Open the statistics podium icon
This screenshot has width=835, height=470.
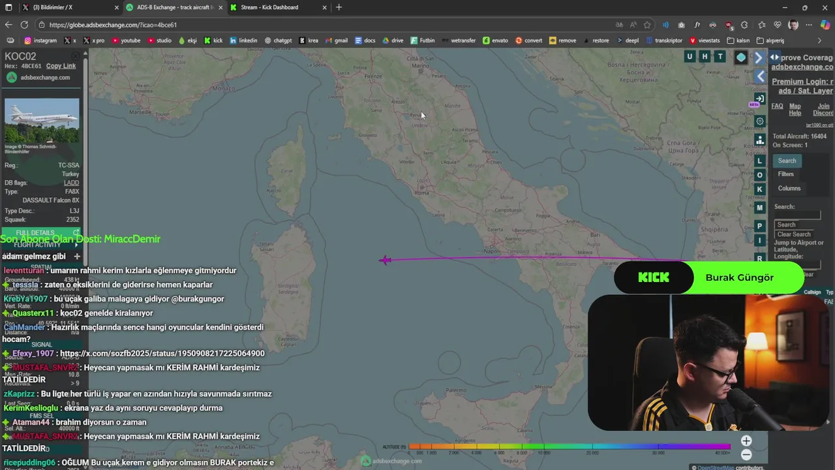759,140
